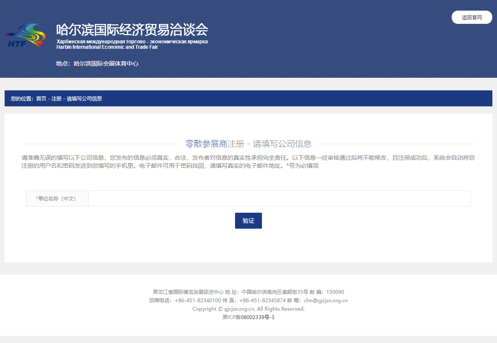Click the 返回官网 button

pyautogui.click(x=471, y=17)
